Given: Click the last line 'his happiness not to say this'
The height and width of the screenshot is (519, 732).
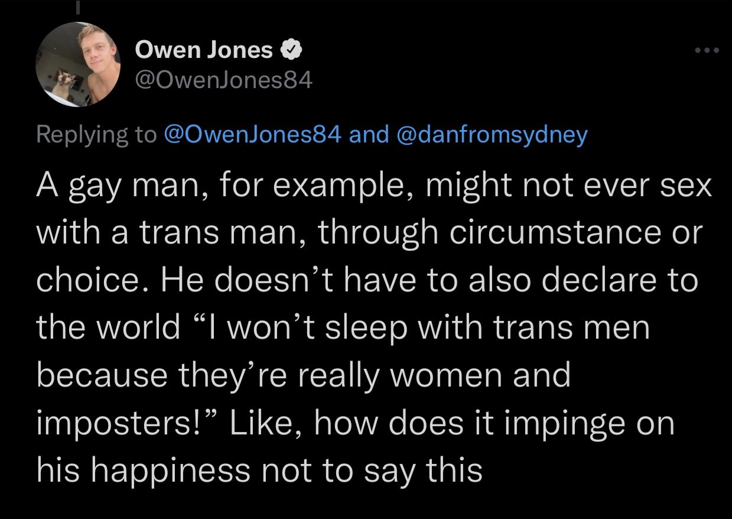Looking at the screenshot, I should pyautogui.click(x=259, y=470).
